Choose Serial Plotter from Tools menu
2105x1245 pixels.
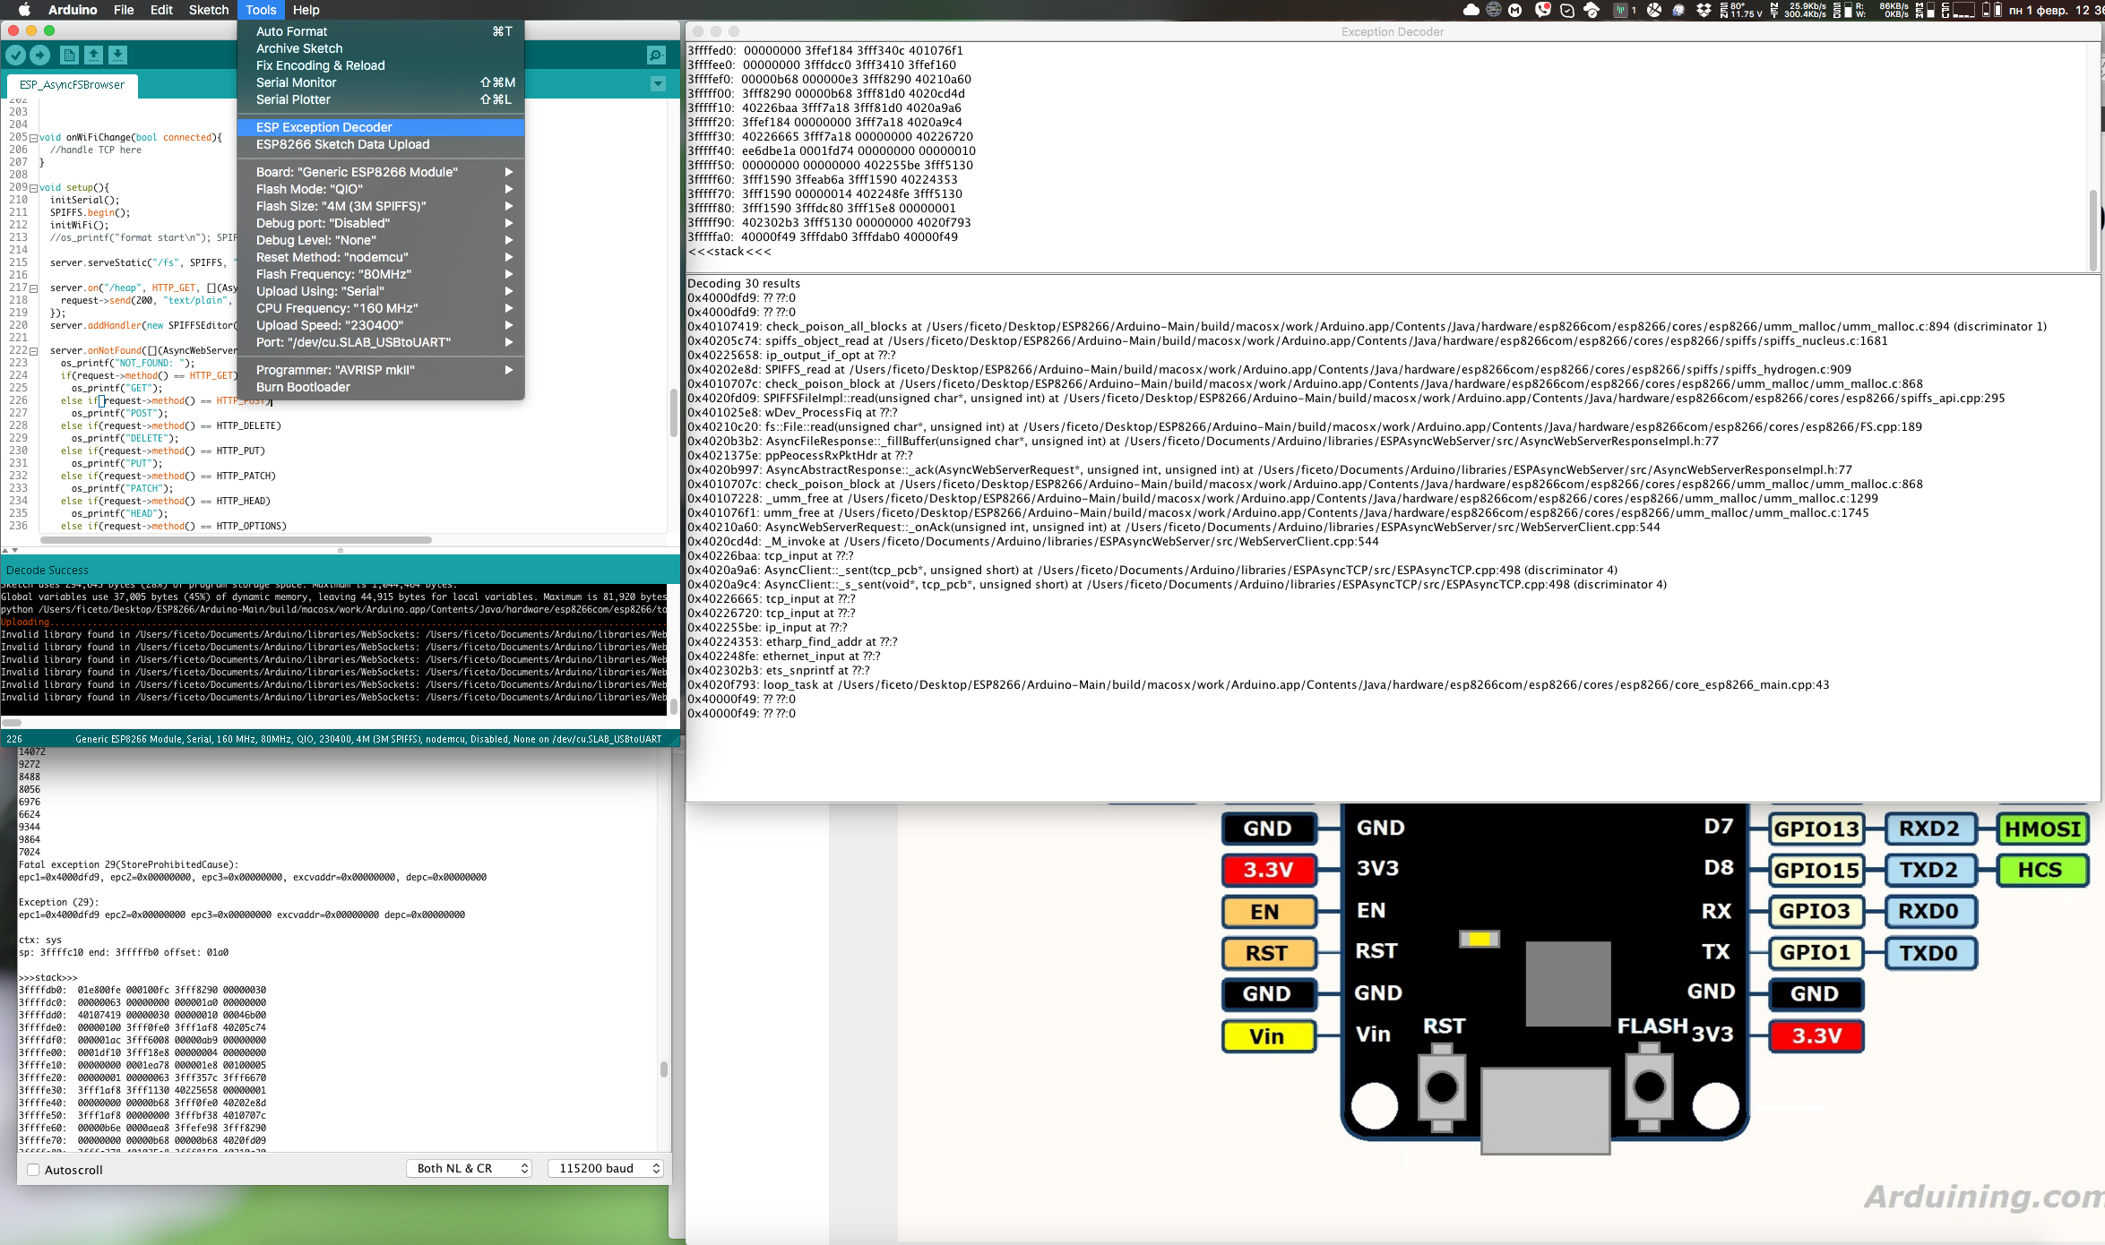293,99
